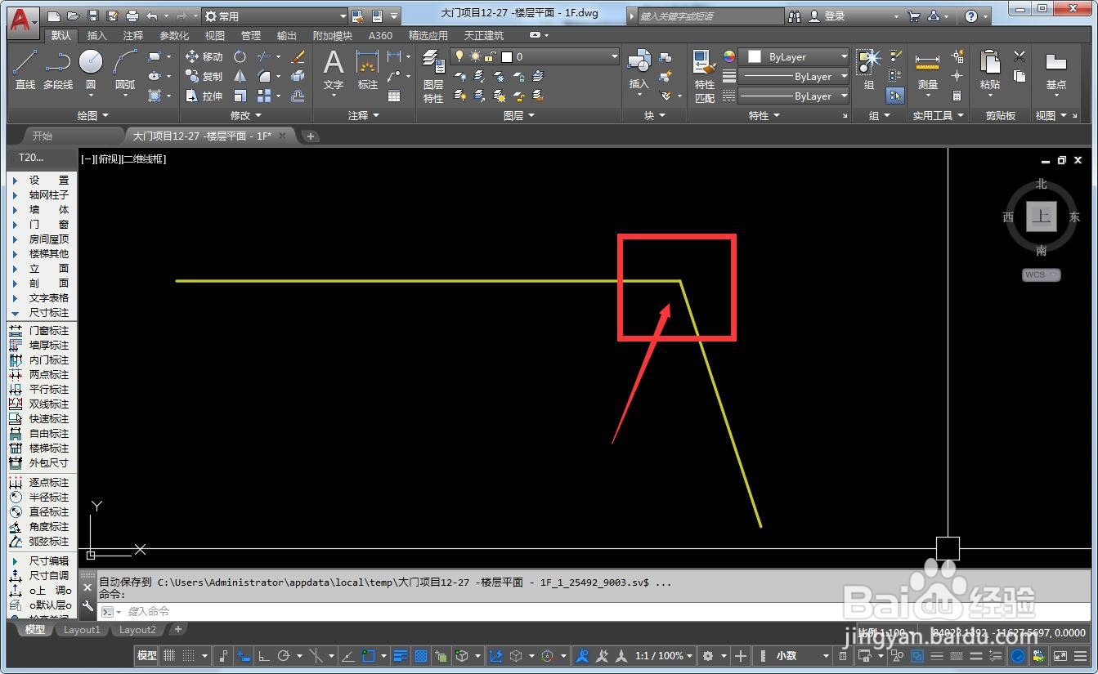This screenshot has height=674, width=1098.
Task: Open Layer Properties (图层特性)
Action: click(x=433, y=75)
